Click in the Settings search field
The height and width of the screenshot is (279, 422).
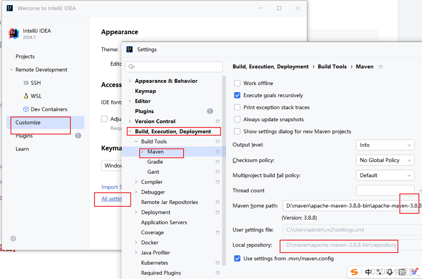[174, 67]
